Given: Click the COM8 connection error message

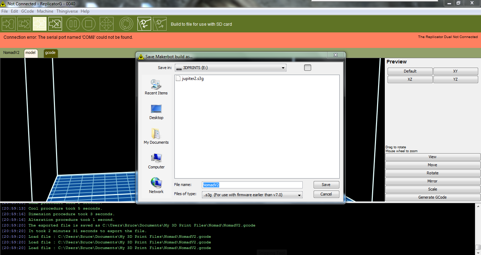Looking at the screenshot, I should (x=68, y=37).
